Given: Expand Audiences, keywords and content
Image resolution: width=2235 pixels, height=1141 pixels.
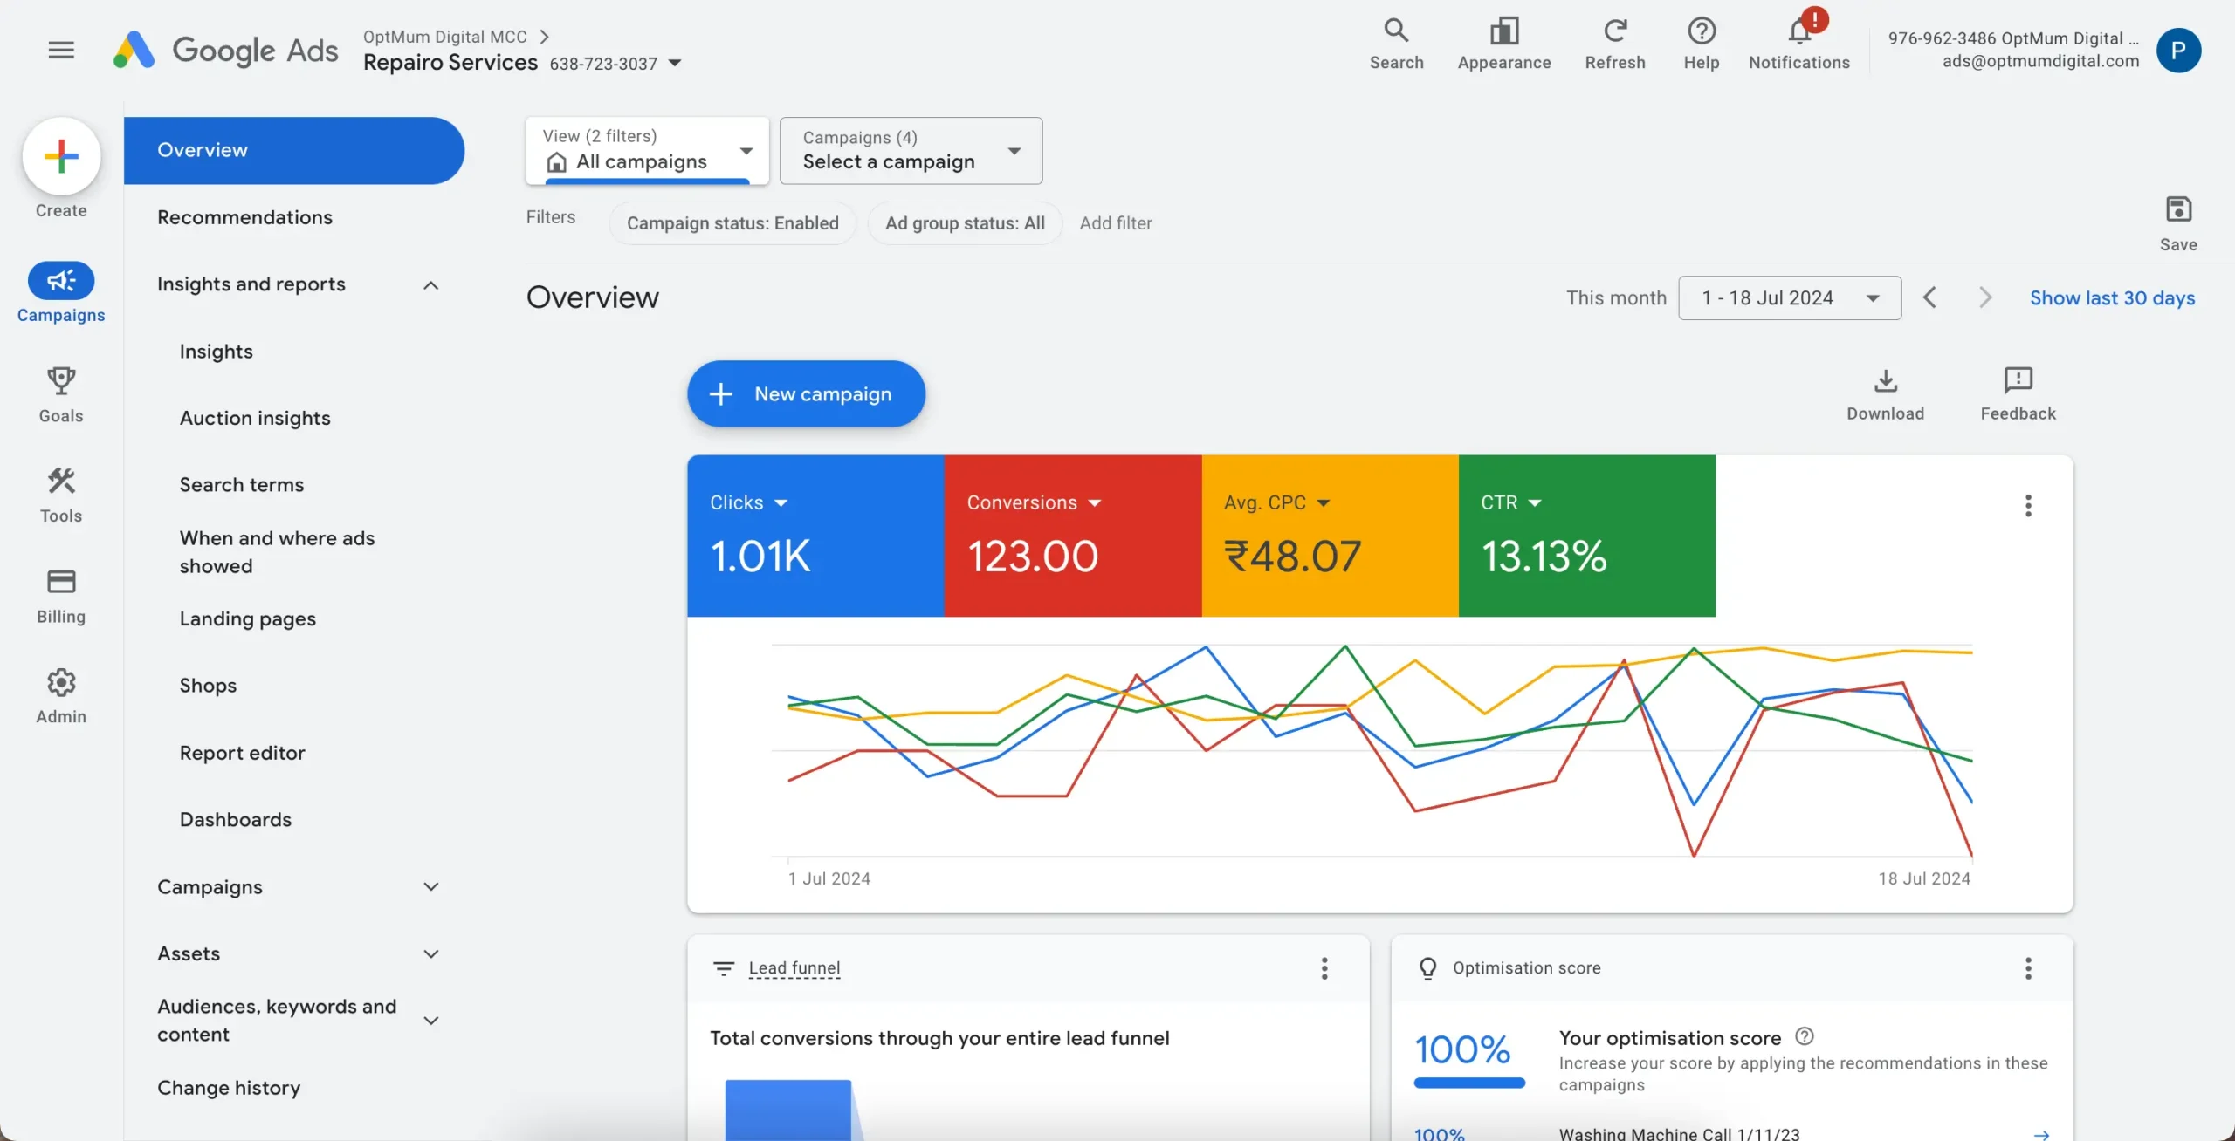Looking at the screenshot, I should point(430,1020).
